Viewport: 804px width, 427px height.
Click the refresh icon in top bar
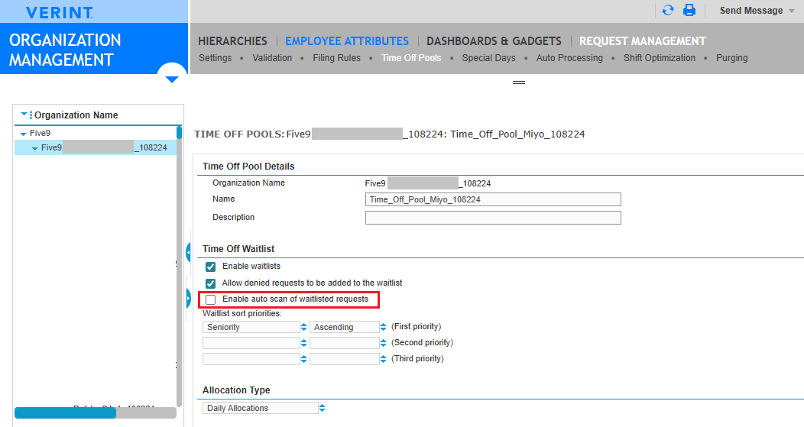click(x=668, y=10)
